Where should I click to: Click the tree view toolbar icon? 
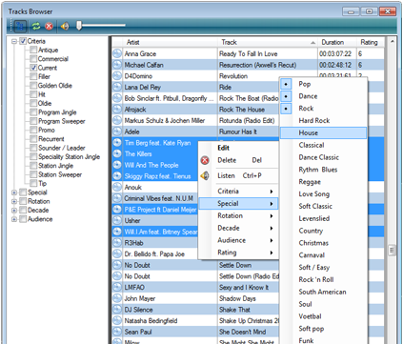tap(20, 26)
